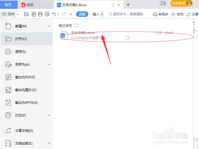
Task: Click the monitor icon on document tab
Action: [x=113, y=5]
